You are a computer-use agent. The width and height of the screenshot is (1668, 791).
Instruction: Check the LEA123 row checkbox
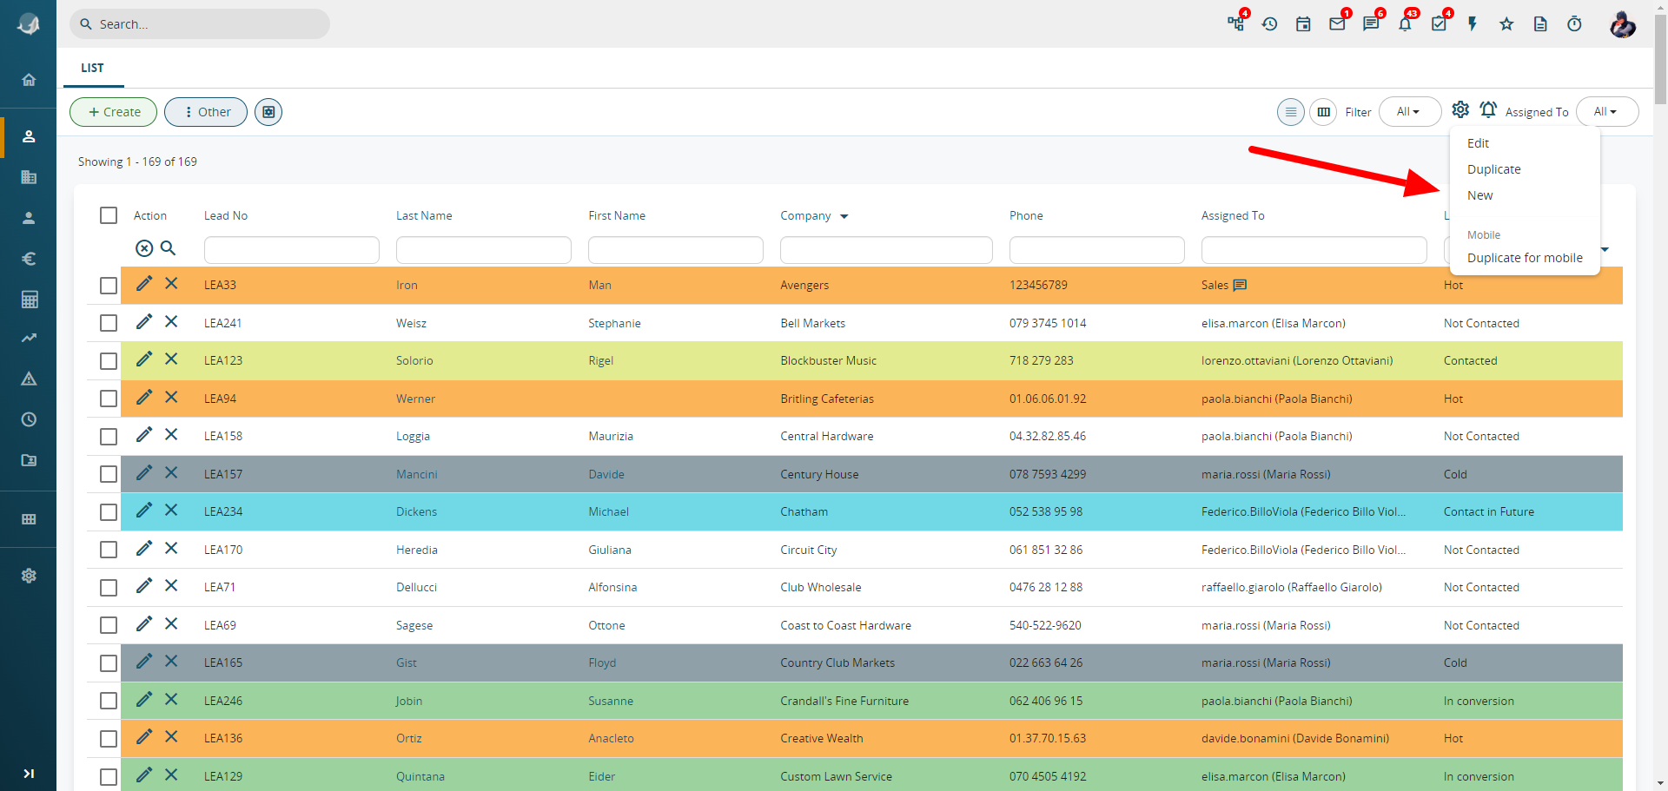109,361
